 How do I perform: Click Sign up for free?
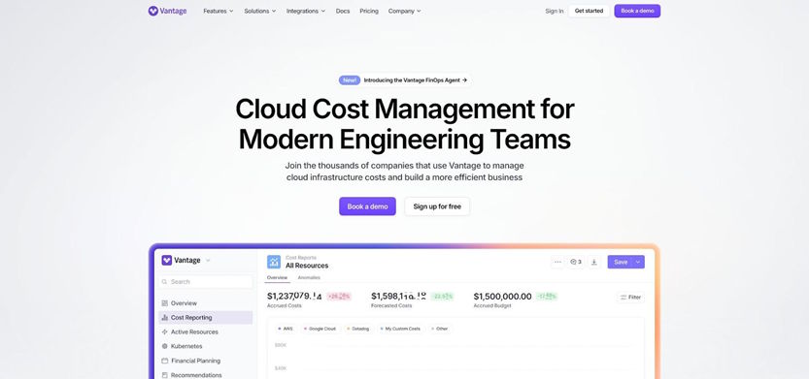tap(437, 206)
